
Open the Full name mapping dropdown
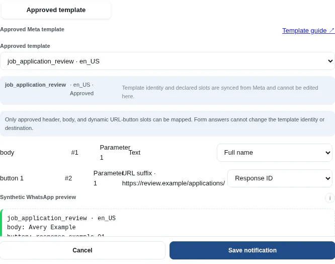275,153
